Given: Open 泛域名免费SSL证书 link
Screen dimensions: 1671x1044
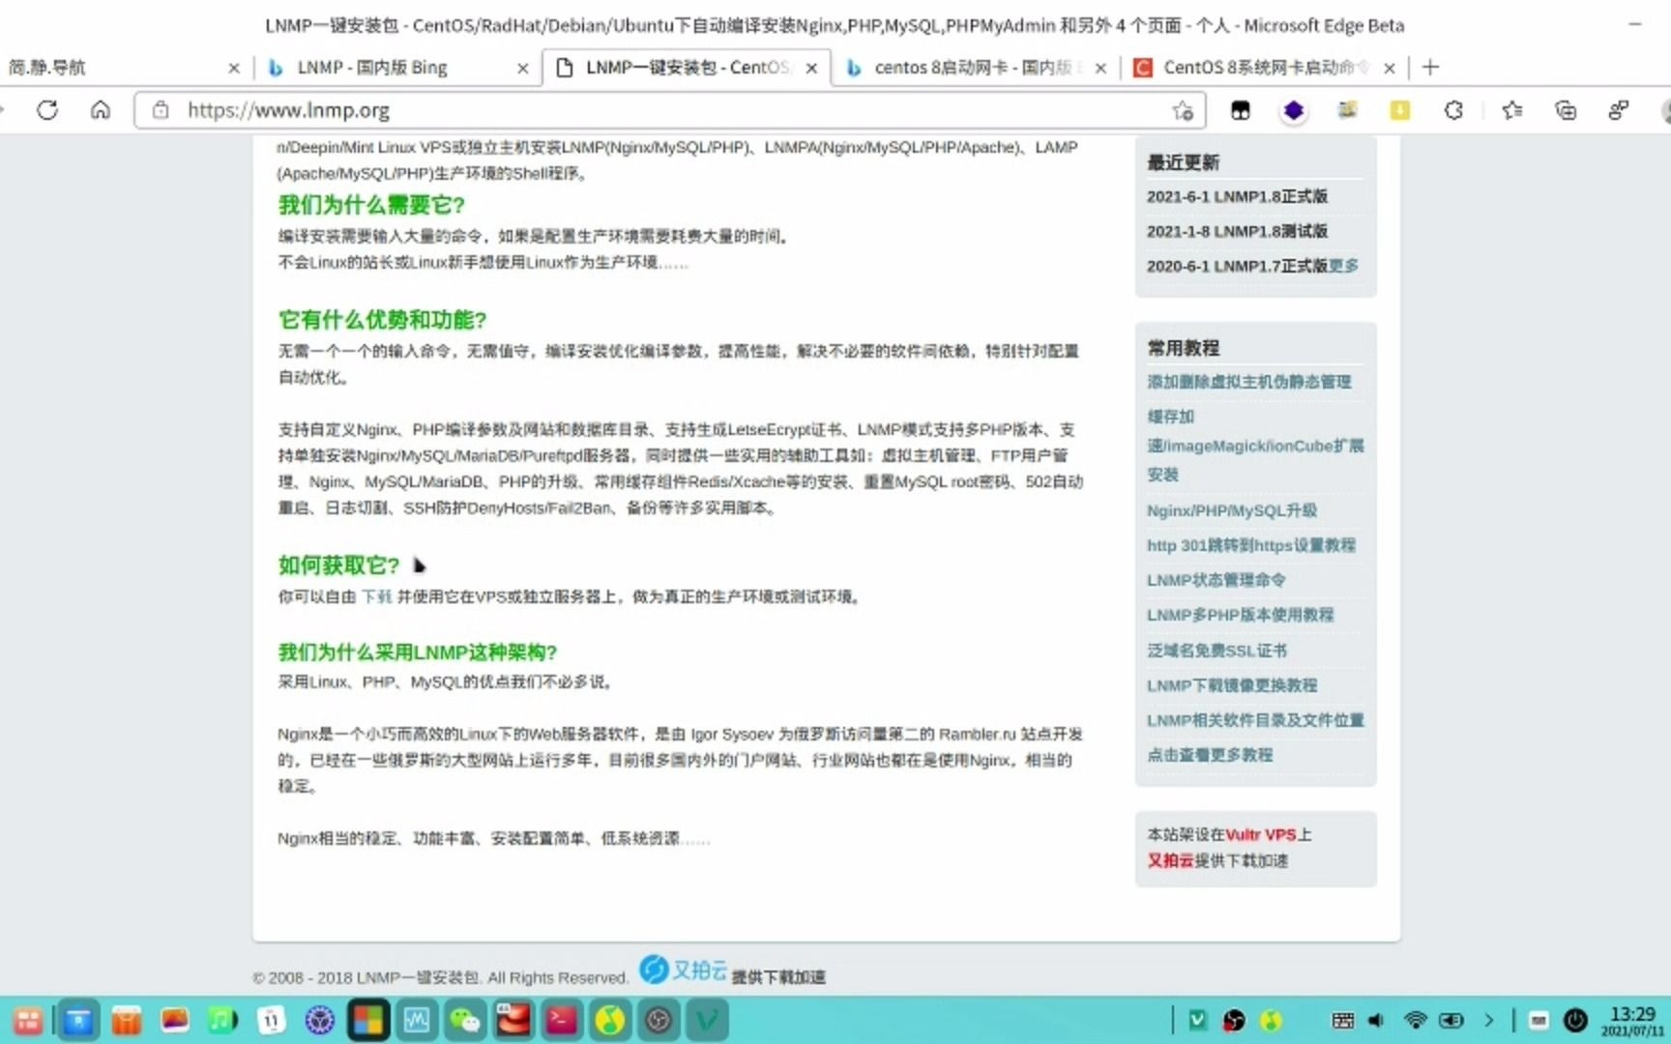Looking at the screenshot, I should [x=1217, y=651].
